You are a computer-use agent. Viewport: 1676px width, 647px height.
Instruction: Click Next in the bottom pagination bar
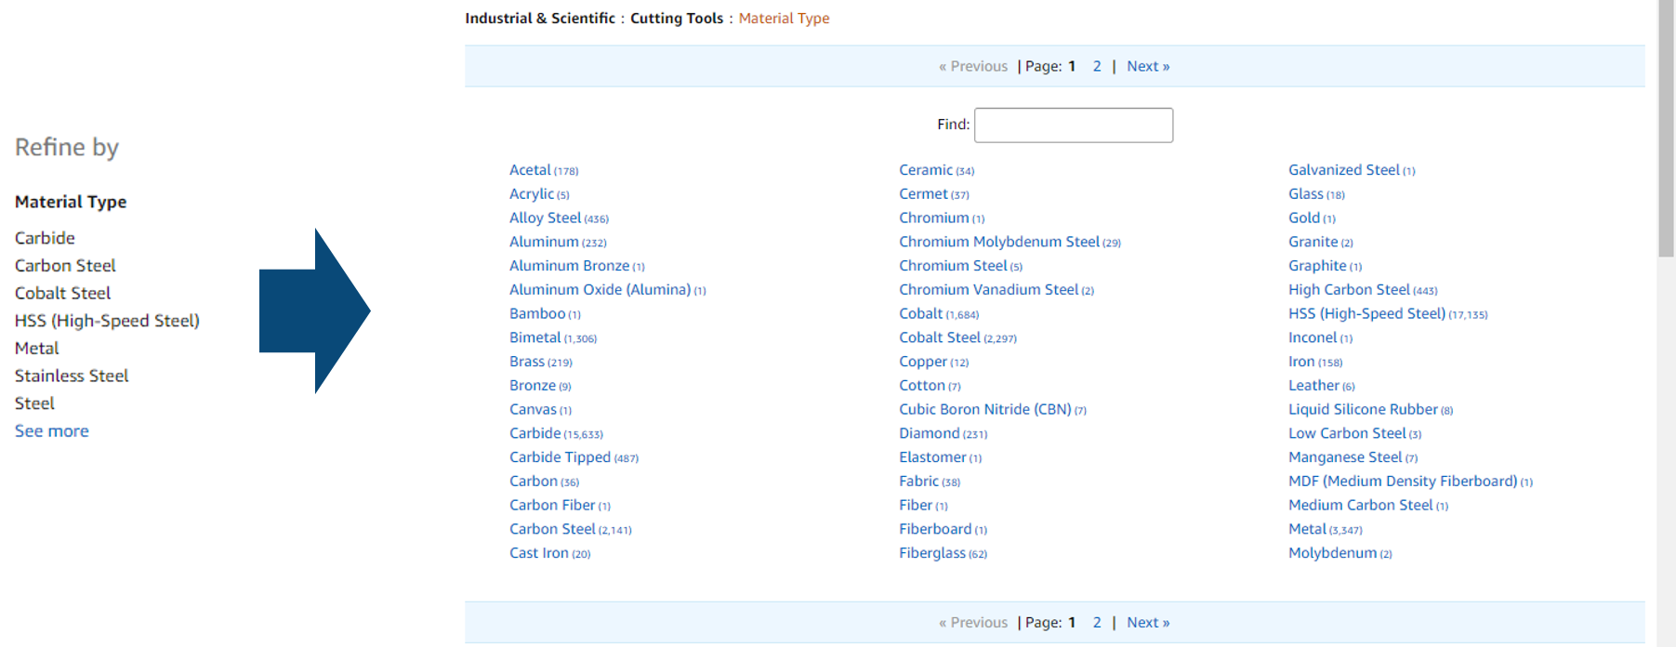[1148, 623]
